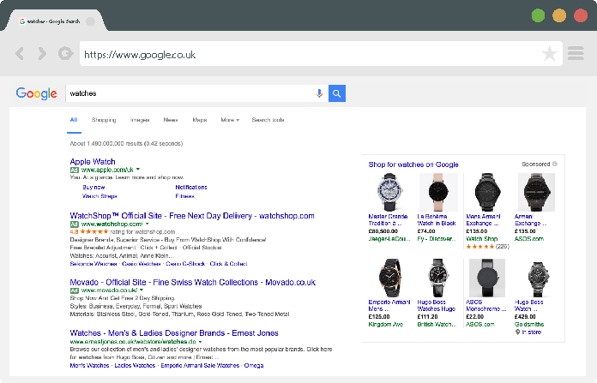
Task: Close the watches Google Search tab
Action: click(x=91, y=21)
